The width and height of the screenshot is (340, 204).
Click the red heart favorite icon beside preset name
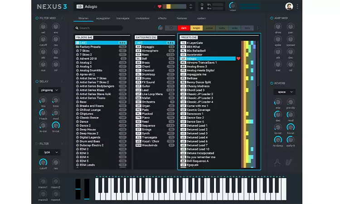click(x=160, y=6)
